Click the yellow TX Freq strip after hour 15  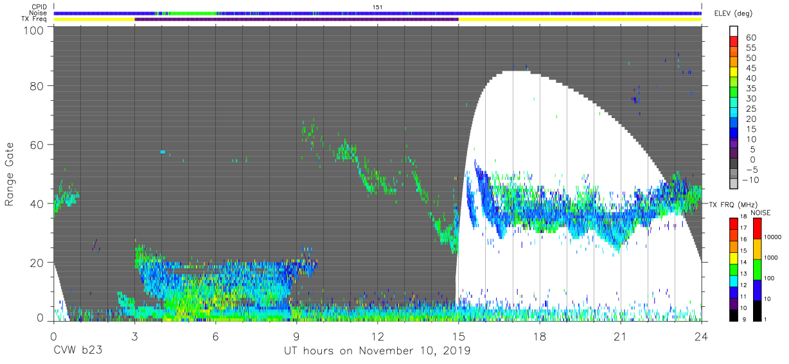coord(580,19)
